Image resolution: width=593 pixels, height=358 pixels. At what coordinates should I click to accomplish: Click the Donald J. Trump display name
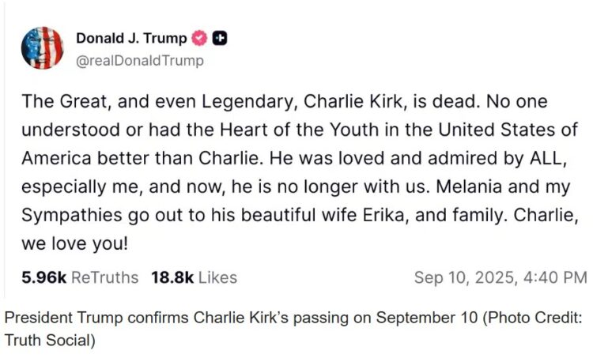[131, 38]
